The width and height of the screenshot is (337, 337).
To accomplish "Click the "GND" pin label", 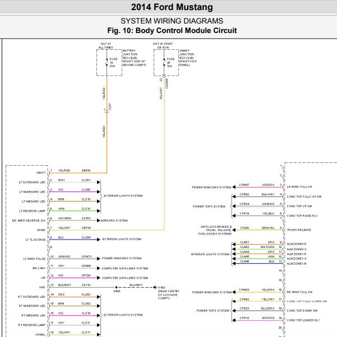I will tap(42, 287).
